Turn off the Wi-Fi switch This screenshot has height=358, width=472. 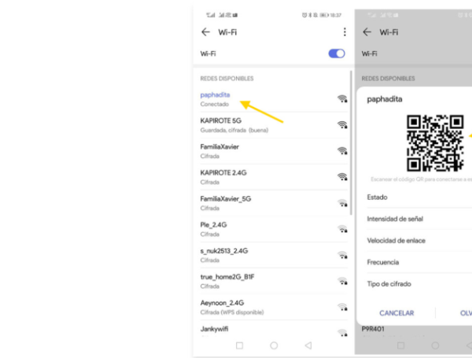pos(337,54)
